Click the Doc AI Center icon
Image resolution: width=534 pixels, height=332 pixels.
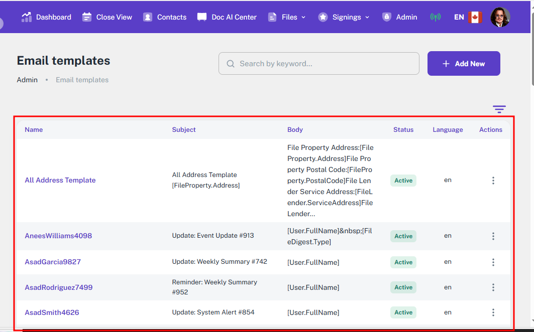click(202, 17)
